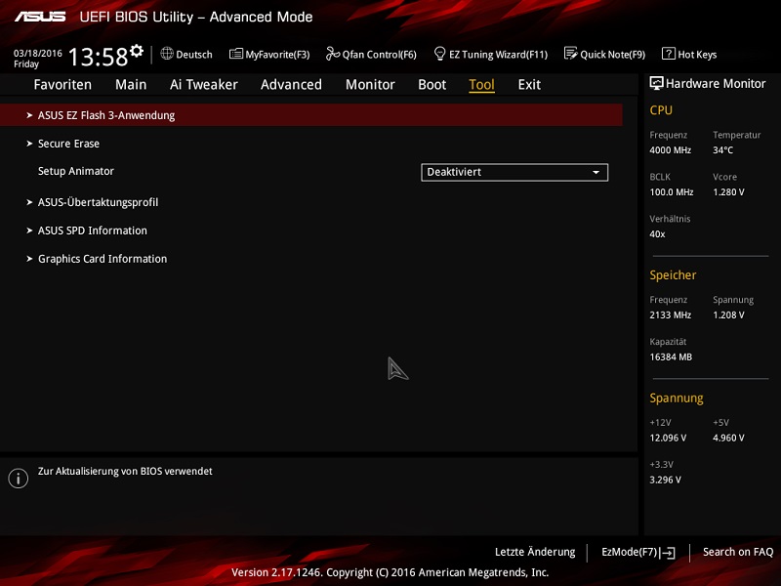781x586 pixels.
Task: Open the Monitor tab
Action: (x=370, y=85)
